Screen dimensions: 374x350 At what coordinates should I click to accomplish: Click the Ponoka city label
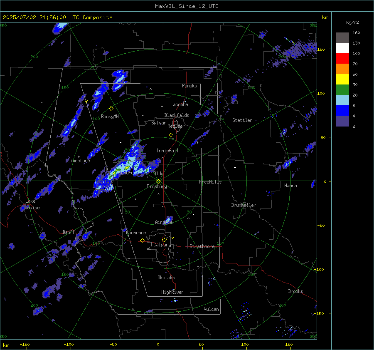click(189, 86)
